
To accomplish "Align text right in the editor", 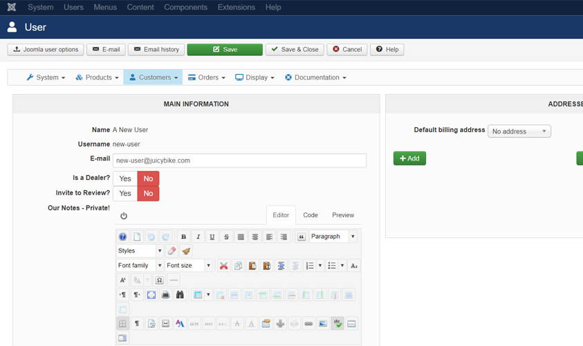I will click(284, 237).
